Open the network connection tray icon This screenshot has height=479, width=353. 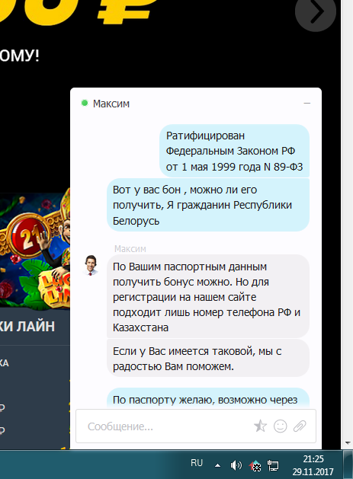(x=273, y=465)
